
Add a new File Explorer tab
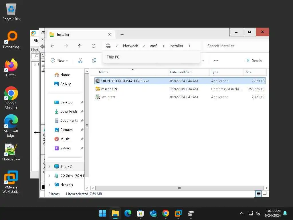point(122,35)
